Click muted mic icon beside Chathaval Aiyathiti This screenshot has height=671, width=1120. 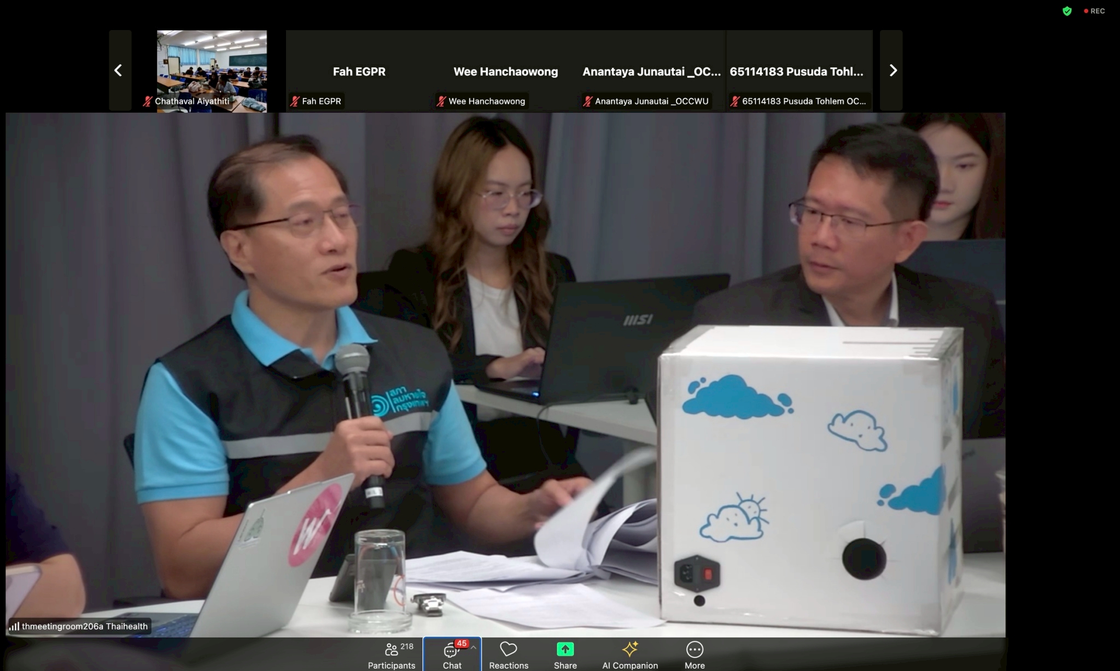pos(148,101)
